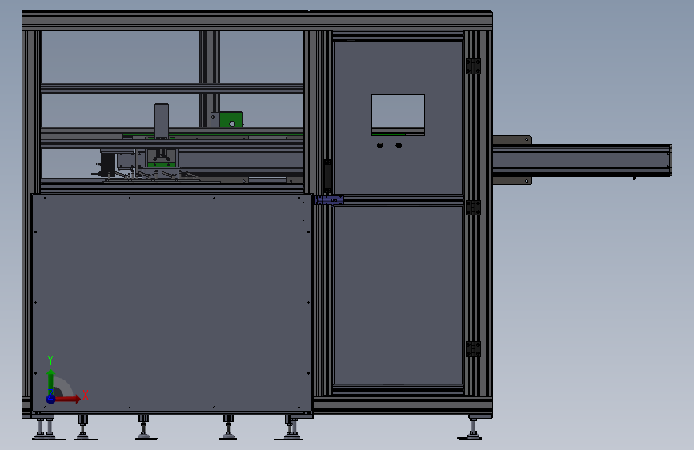Select the left round button below the screen
This screenshot has height=450, width=694.
click(379, 145)
